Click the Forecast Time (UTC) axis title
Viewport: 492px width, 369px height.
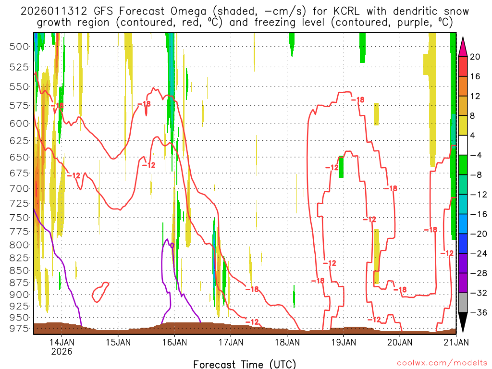tap(245, 364)
